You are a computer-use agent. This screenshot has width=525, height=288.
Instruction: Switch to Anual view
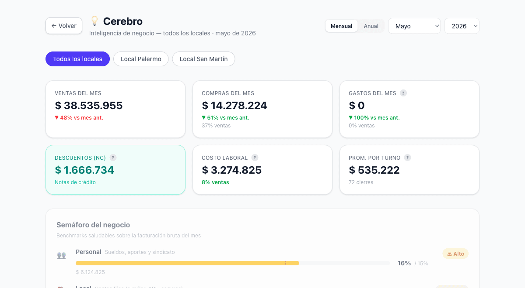(371, 26)
